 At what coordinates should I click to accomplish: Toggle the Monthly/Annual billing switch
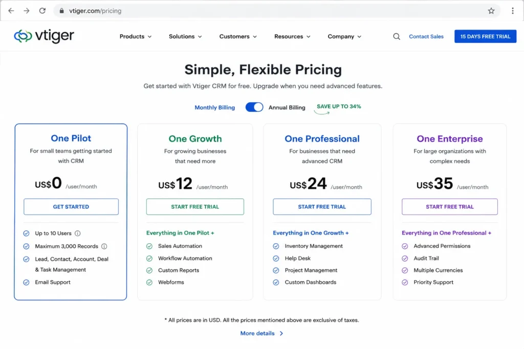254,107
